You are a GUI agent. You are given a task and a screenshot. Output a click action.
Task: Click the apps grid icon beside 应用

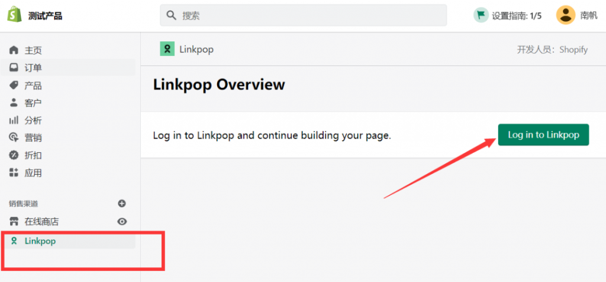(x=14, y=173)
